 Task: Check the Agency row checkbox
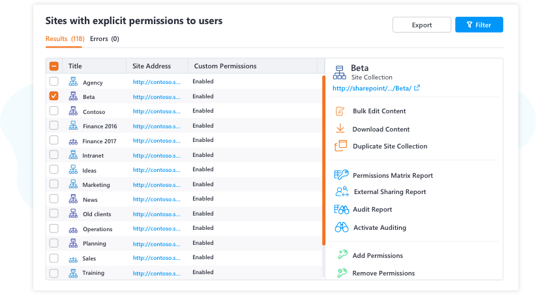[x=53, y=81]
